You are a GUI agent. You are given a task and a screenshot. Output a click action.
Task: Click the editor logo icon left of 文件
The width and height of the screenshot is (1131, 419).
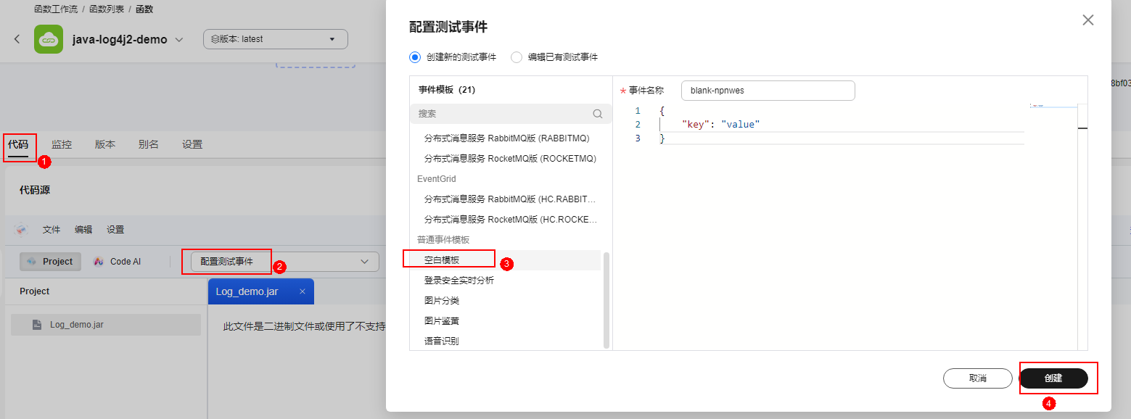[21, 230]
